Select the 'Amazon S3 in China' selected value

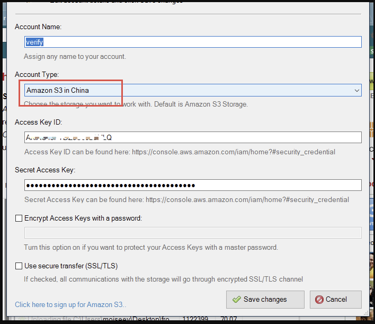pyautogui.click(x=58, y=90)
